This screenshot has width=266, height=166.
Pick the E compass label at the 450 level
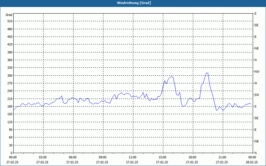(x=255, y=37)
